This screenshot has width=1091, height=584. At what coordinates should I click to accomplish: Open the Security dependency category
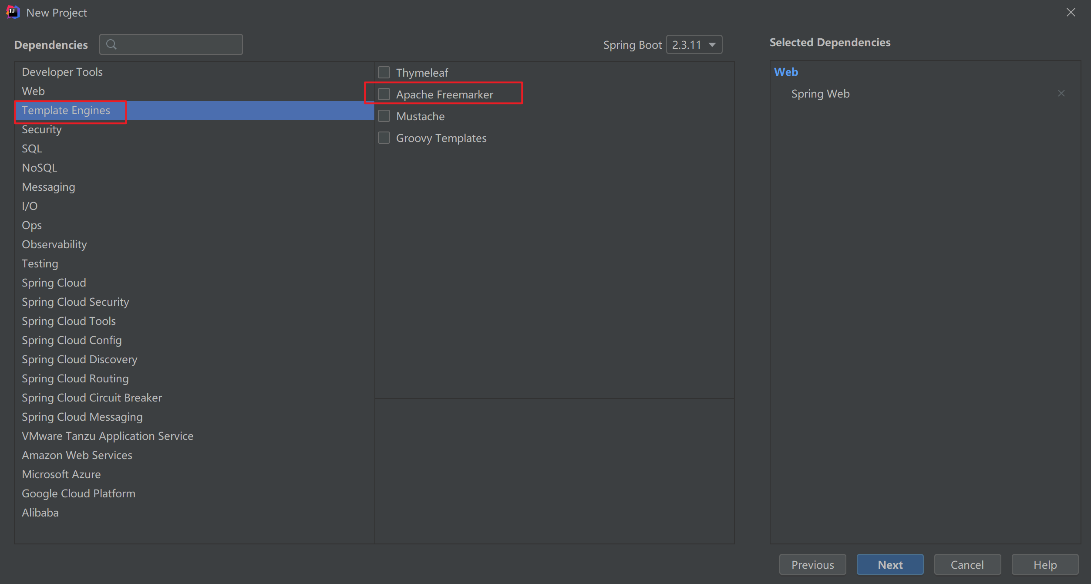[42, 129]
